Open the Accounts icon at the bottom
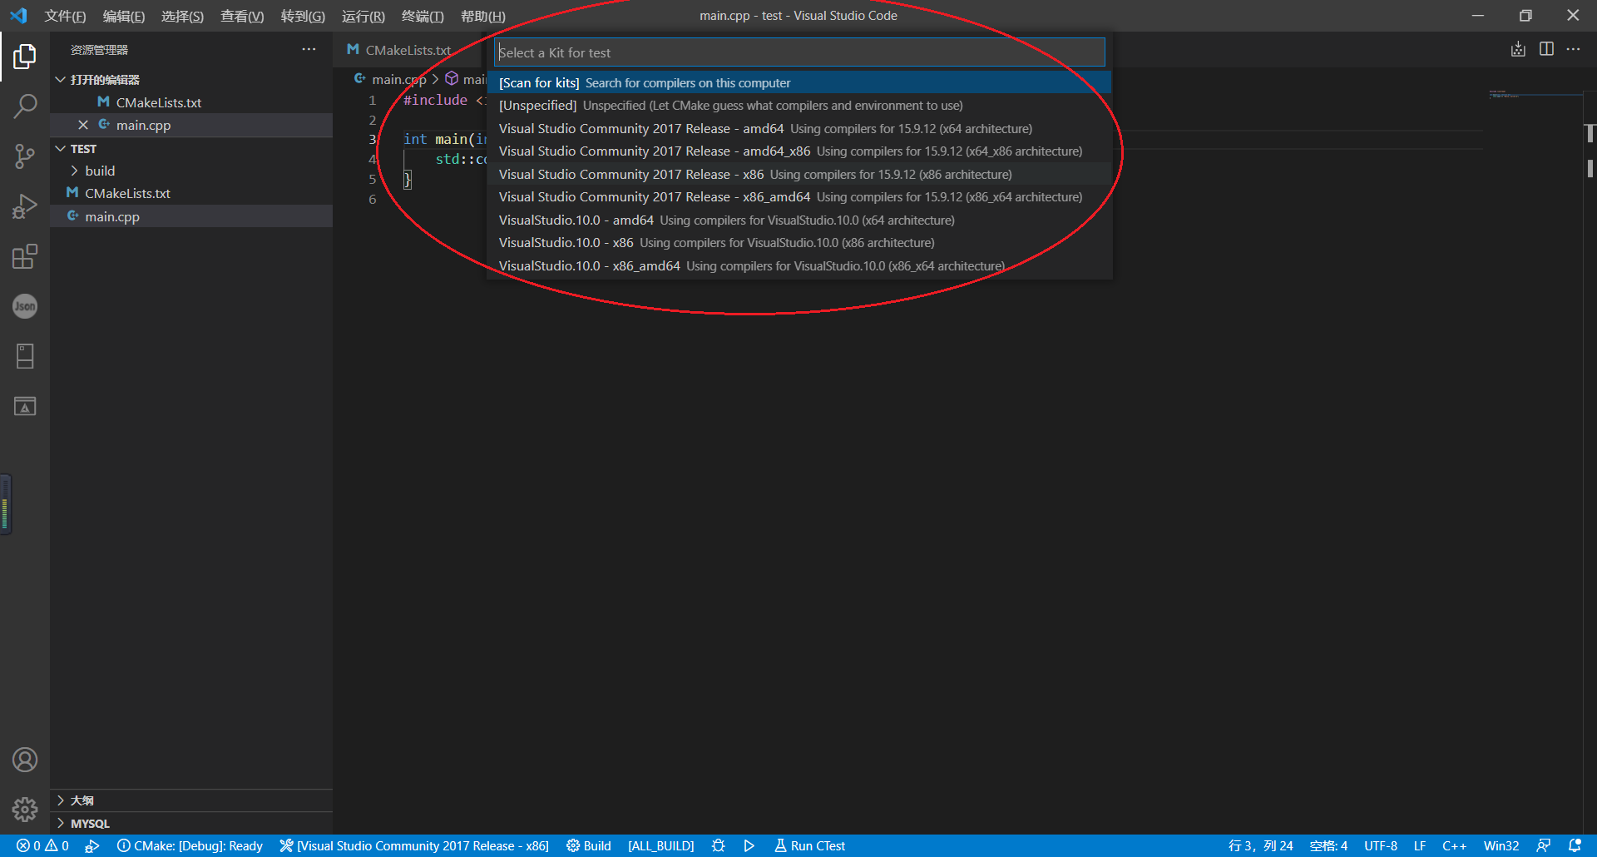 pyautogui.click(x=25, y=759)
